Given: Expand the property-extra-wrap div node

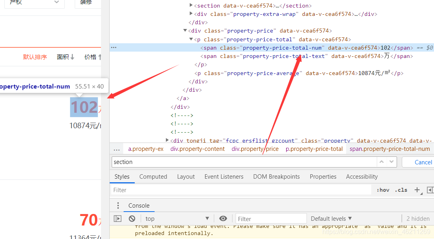Looking at the screenshot, I should pyautogui.click(x=191, y=13).
